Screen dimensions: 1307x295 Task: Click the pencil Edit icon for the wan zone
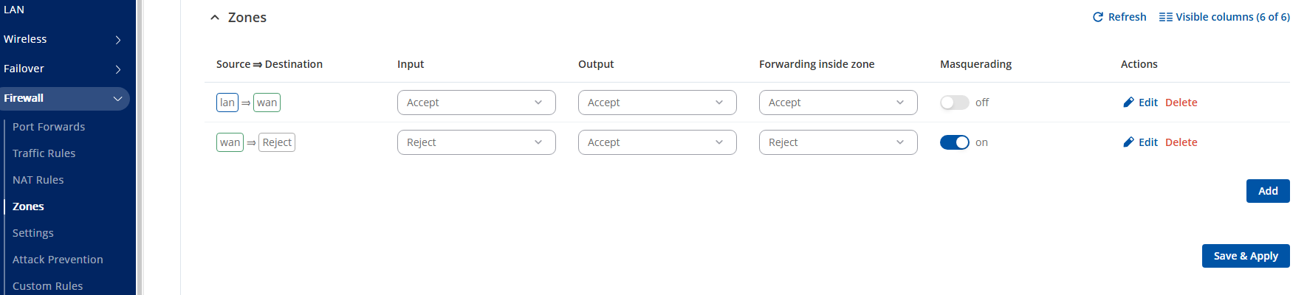[x=1128, y=142]
